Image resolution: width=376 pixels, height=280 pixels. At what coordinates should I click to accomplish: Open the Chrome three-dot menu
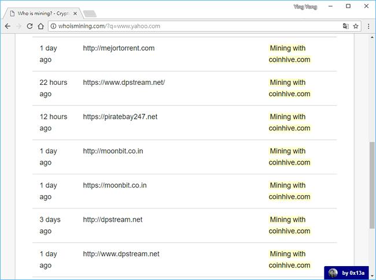[368, 26]
